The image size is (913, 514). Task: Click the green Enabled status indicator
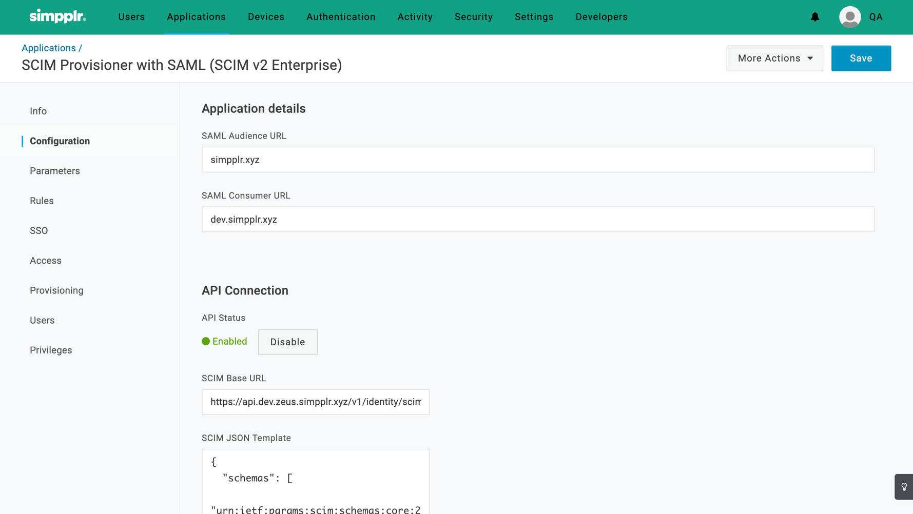(x=224, y=342)
